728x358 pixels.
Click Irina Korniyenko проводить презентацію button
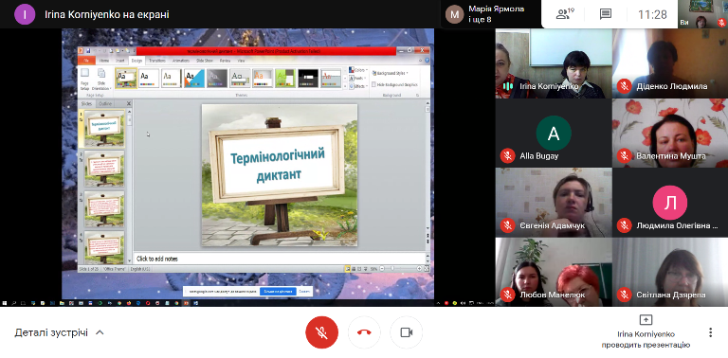[x=646, y=332]
